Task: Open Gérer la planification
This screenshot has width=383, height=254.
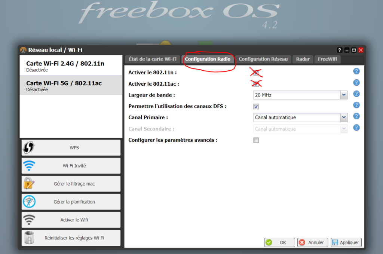Action: (x=71, y=202)
